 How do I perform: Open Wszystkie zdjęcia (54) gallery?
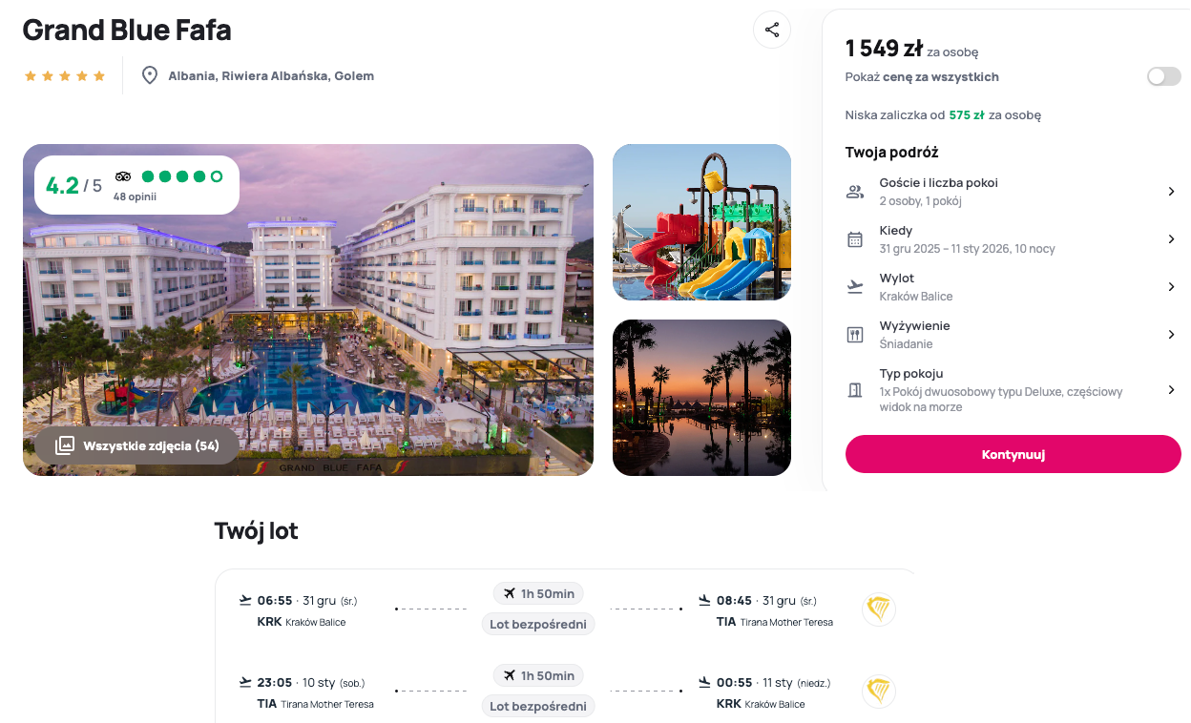[136, 445]
